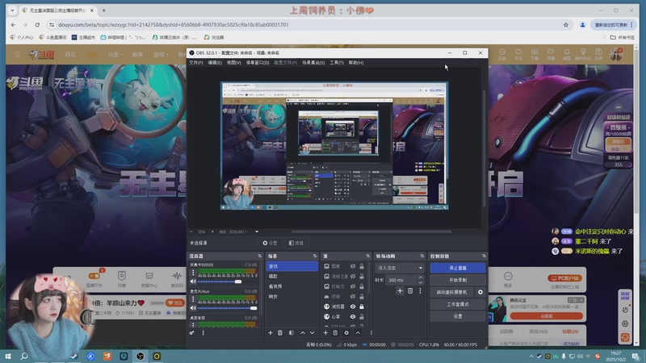Zoom in the OBS preview with the plus icon
This screenshot has width=646, height=363.
[212, 232]
